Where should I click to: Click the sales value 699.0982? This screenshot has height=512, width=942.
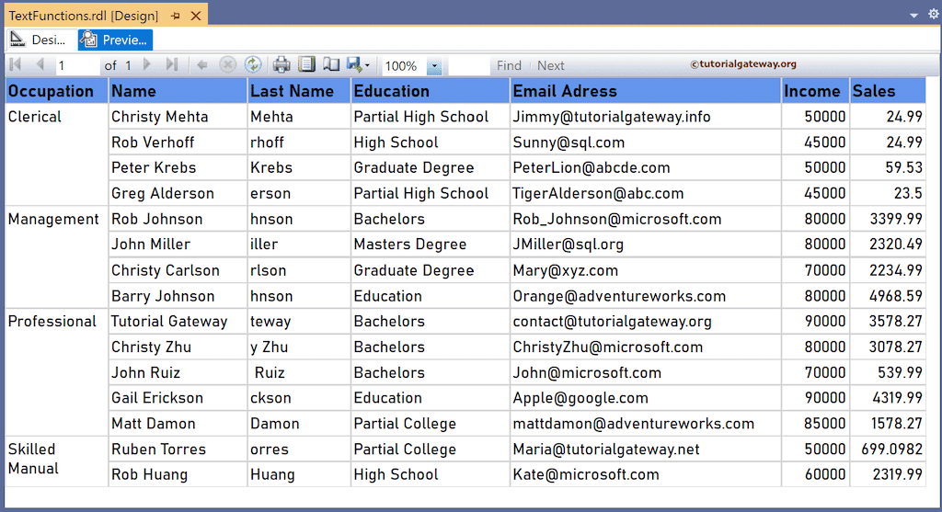[x=891, y=449]
